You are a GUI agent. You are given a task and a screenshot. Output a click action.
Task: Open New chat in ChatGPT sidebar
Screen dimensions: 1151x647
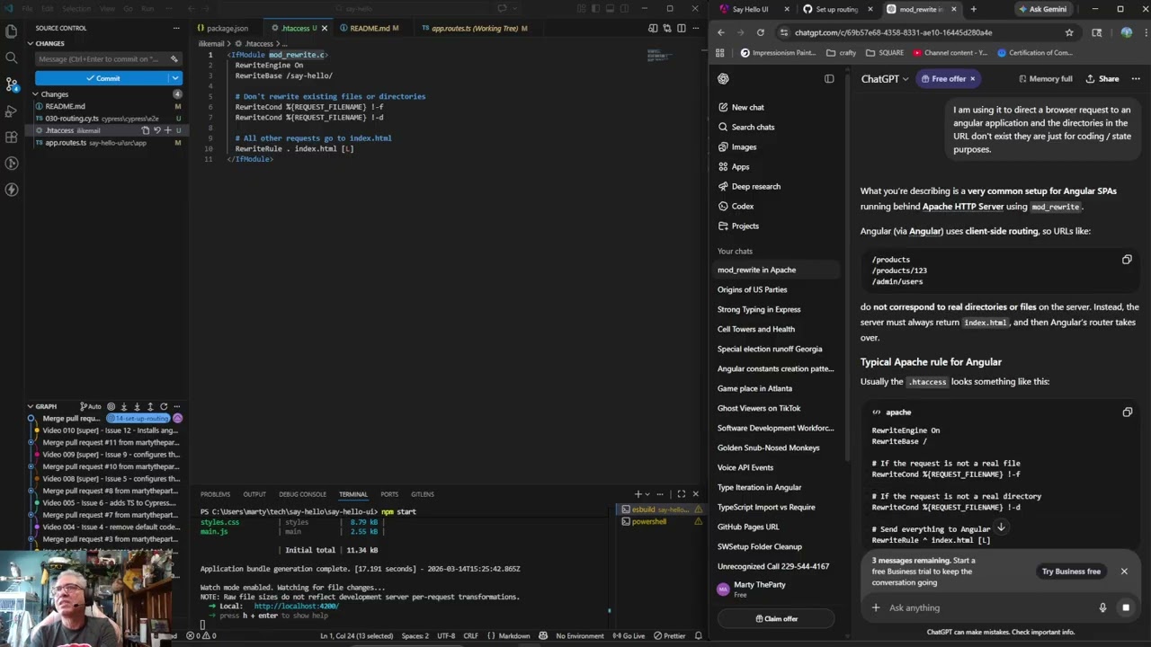[776, 107]
